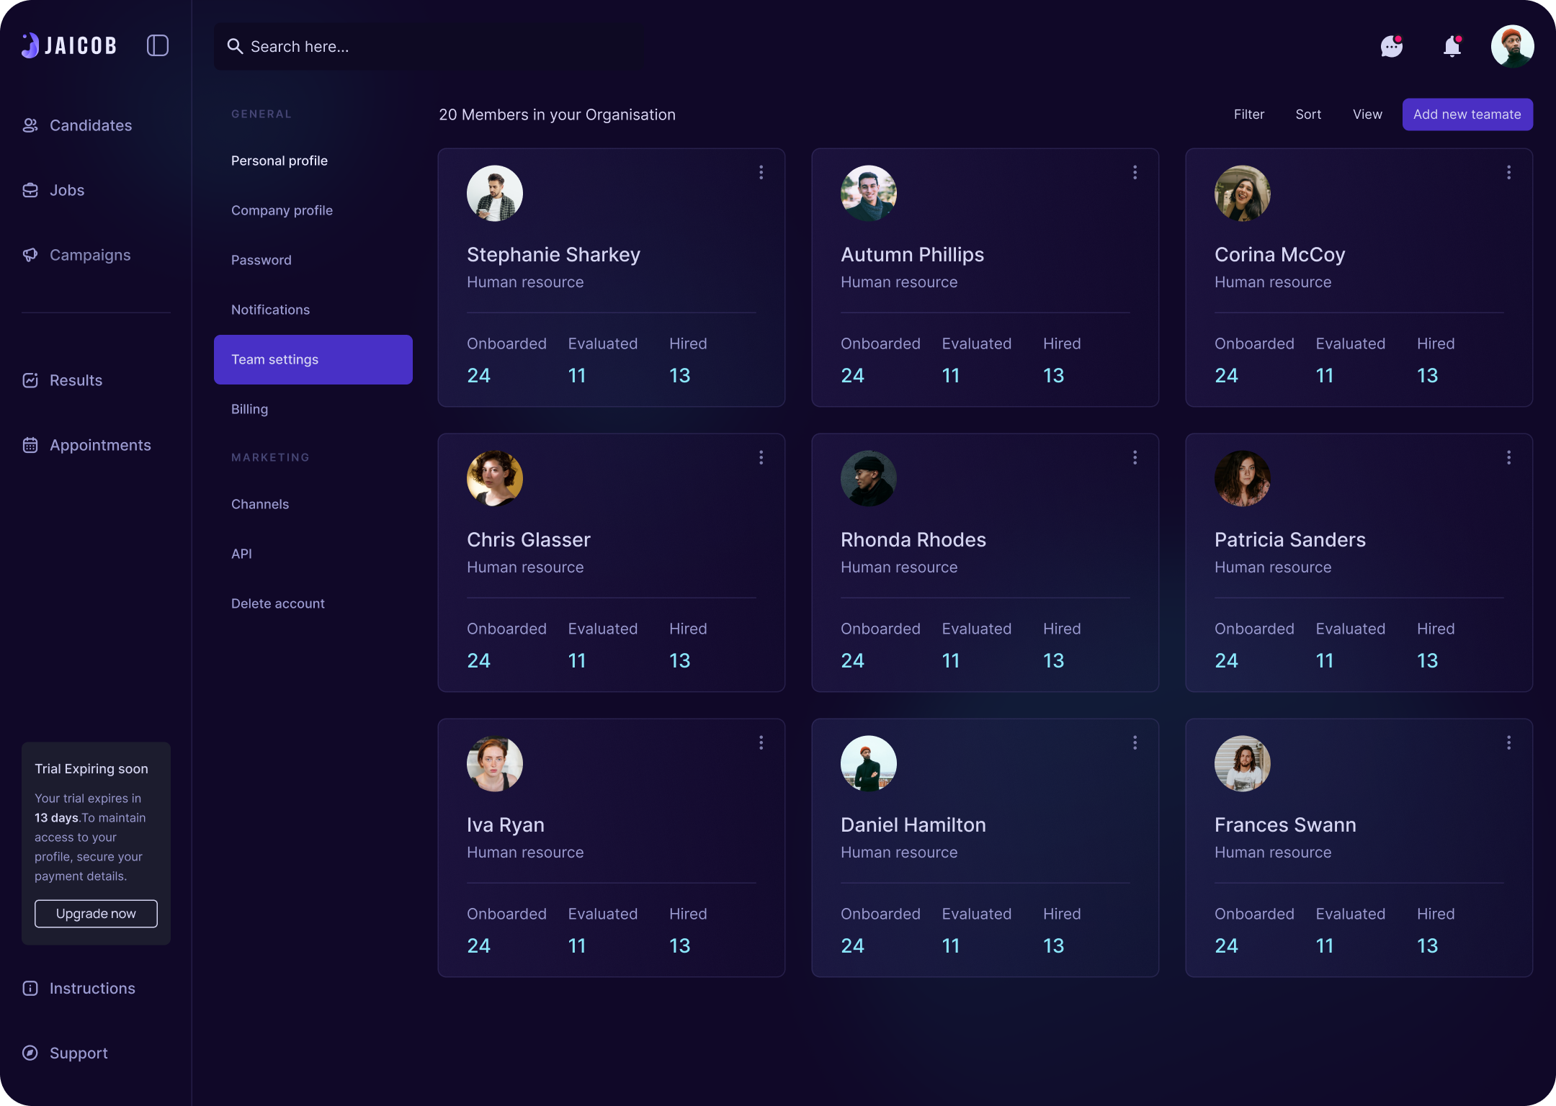
Task: Open Personal profile settings
Action: pos(280,161)
